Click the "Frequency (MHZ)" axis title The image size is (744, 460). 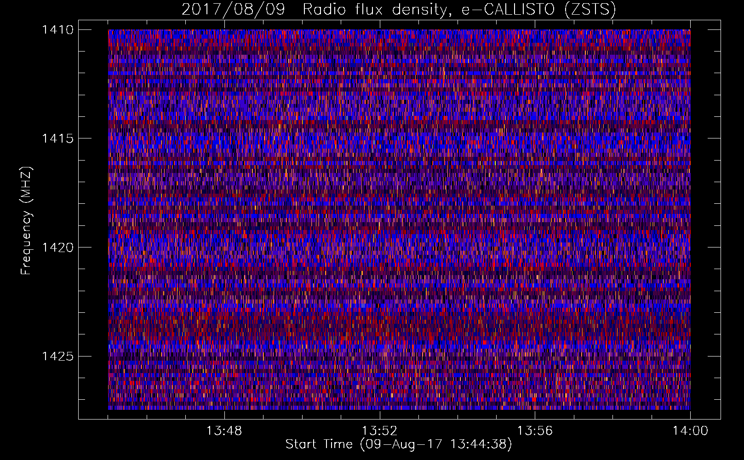coord(27,221)
